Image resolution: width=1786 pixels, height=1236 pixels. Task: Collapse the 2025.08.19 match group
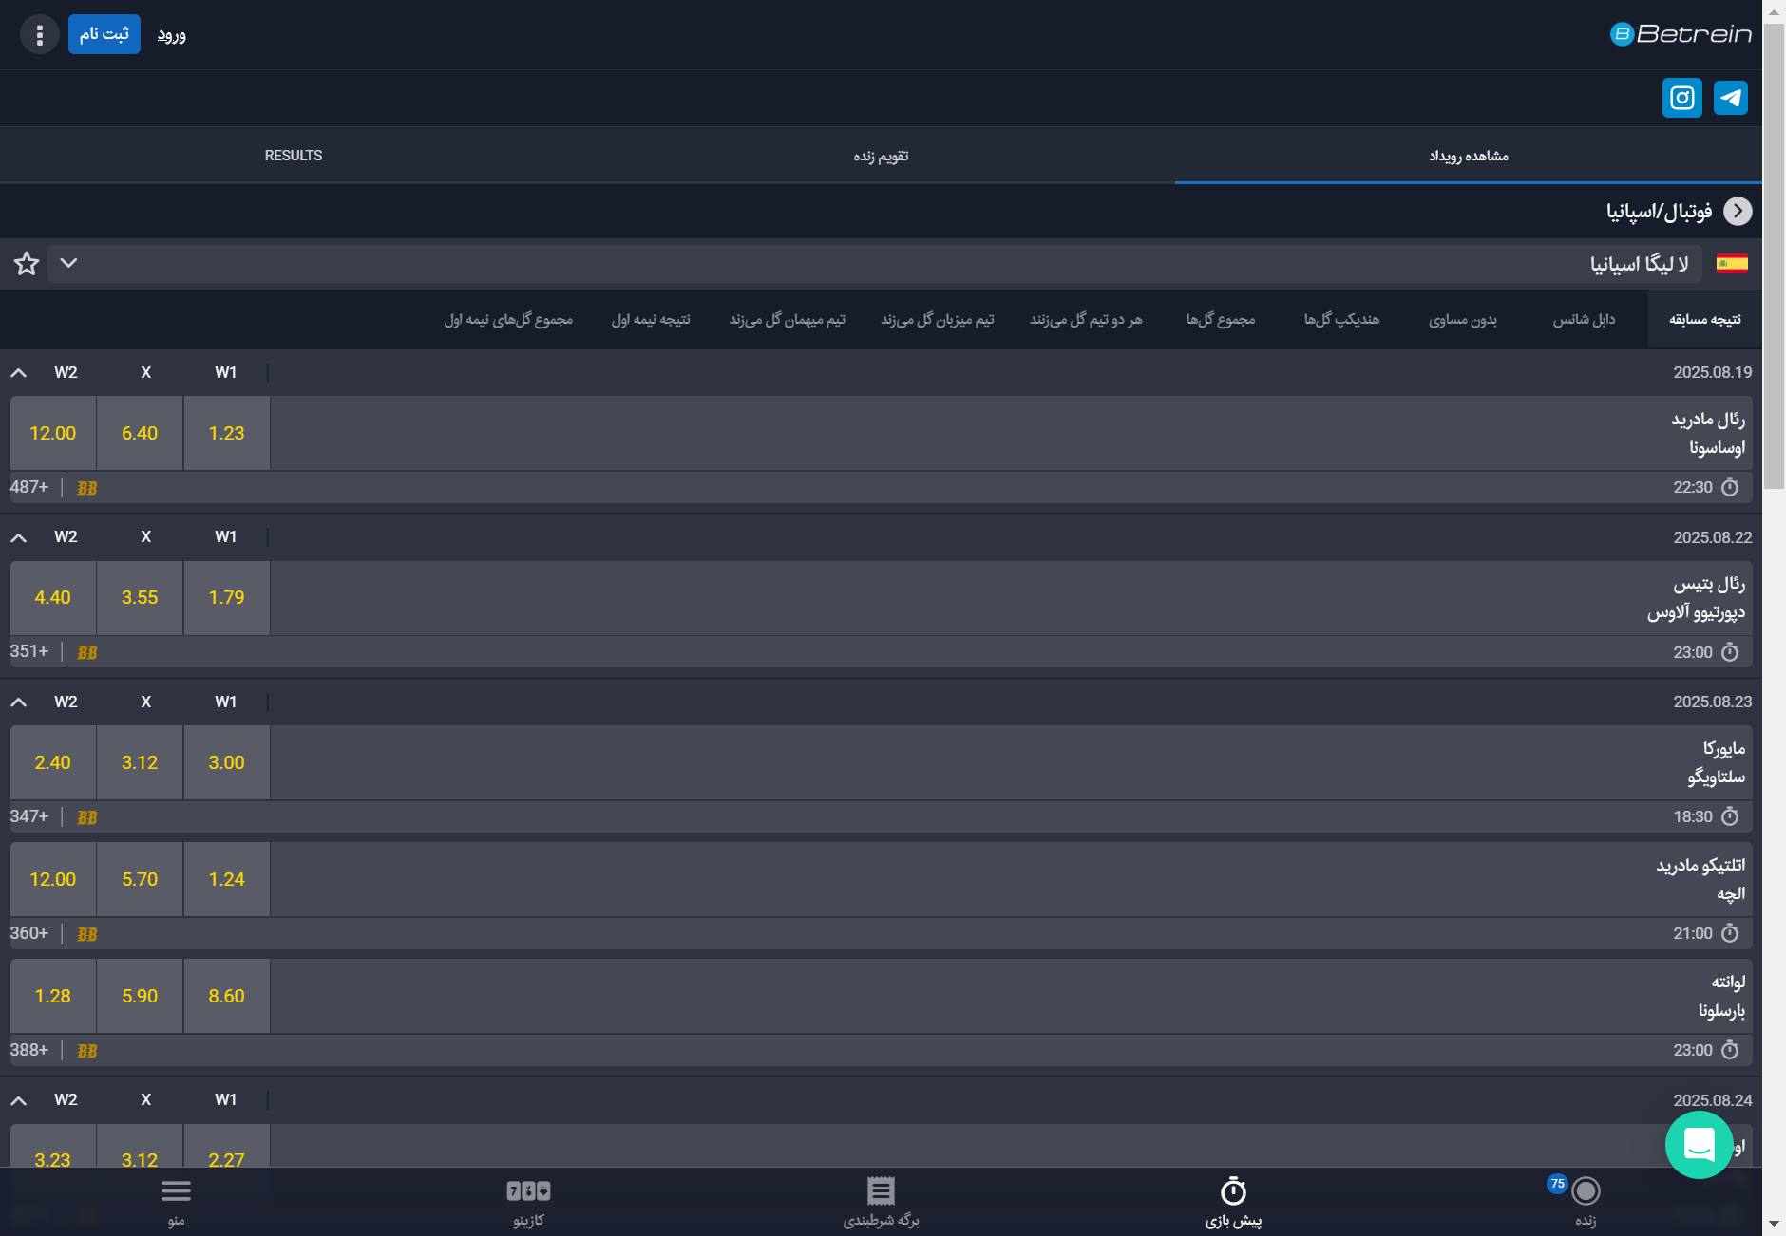(x=18, y=373)
